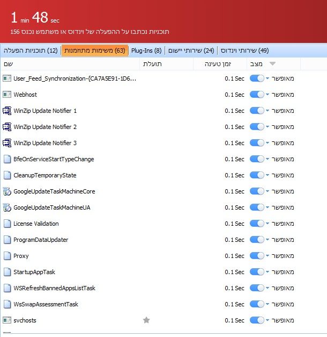The image size is (327, 337).
Task: Click the מאופשר label on StartupAppTask row
Action: click(283, 272)
